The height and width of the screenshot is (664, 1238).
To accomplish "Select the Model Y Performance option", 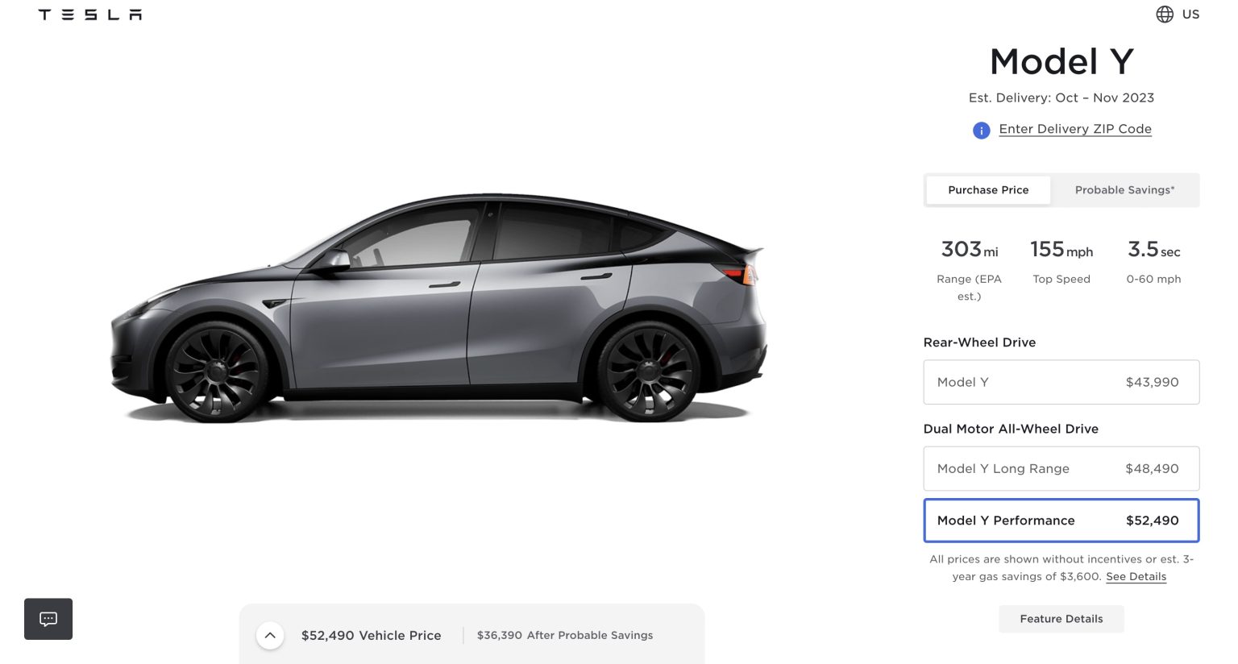I will [1061, 521].
